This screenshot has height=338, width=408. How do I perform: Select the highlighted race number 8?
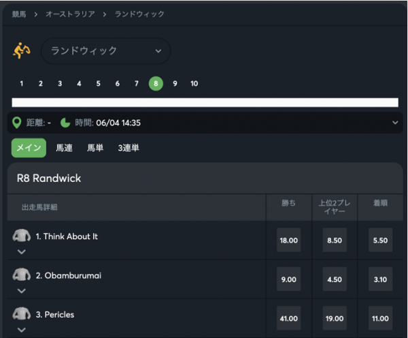[156, 84]
